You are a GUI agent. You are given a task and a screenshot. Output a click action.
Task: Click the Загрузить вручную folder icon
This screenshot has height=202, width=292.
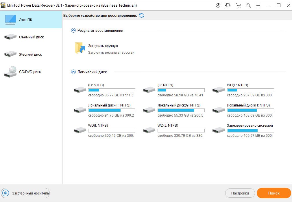[x=80, y=48]
